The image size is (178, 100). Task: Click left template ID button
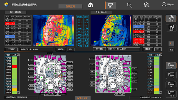61,49
